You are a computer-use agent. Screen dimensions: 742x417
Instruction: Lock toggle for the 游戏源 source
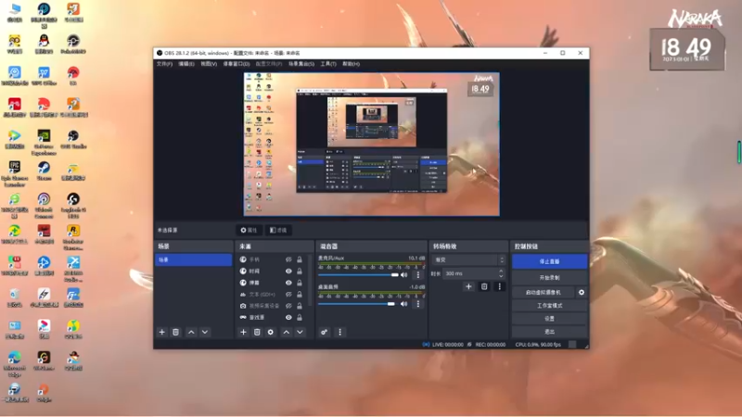[x=300, y=317]
